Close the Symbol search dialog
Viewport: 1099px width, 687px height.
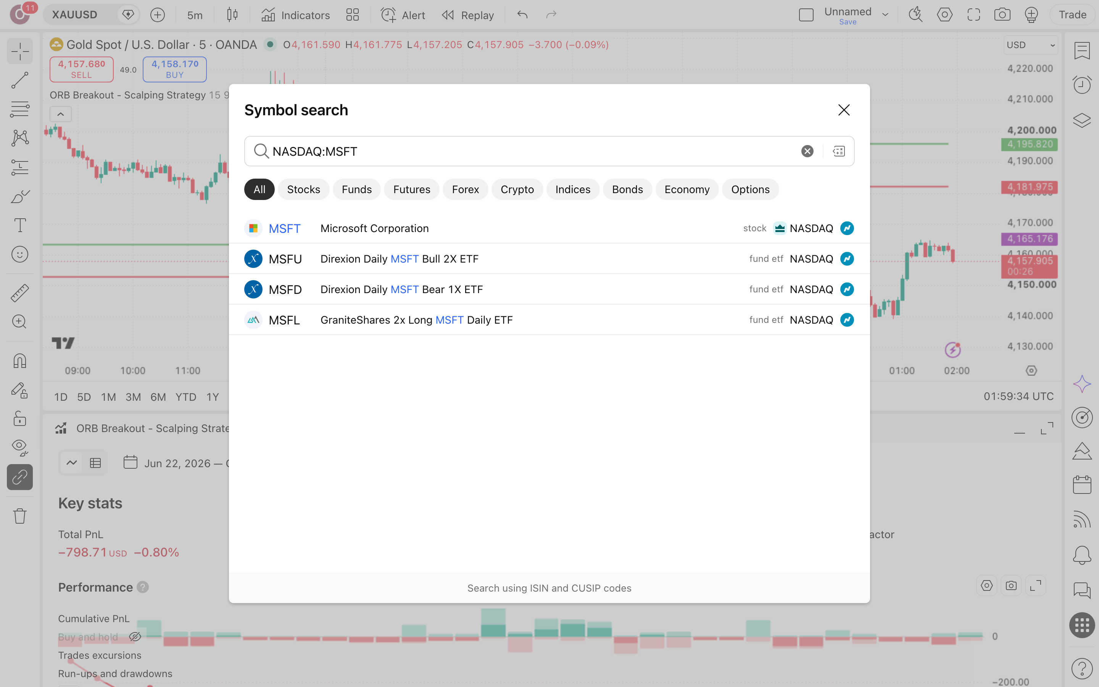(x=844, y=110)
